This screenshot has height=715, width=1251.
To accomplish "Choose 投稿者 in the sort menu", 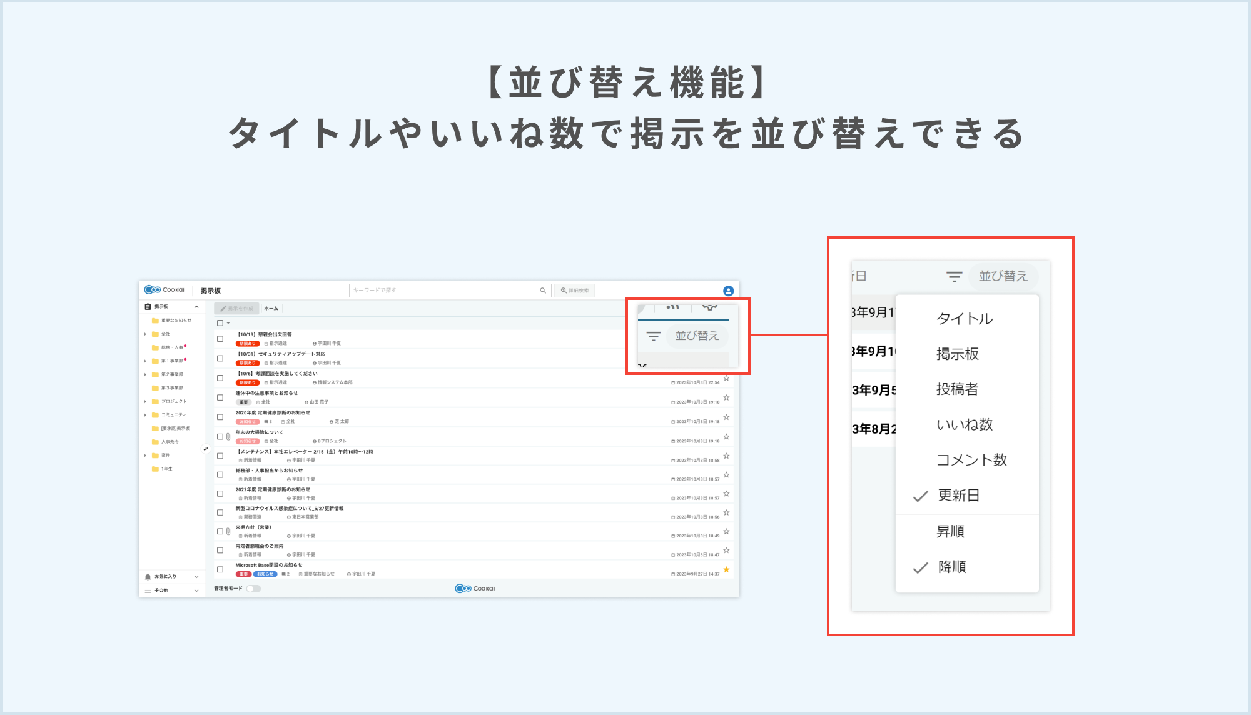I will point(967,389).
